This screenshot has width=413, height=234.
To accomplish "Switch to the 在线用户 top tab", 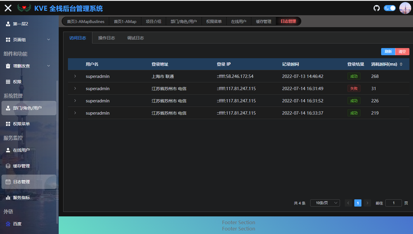I will [239, 21].
